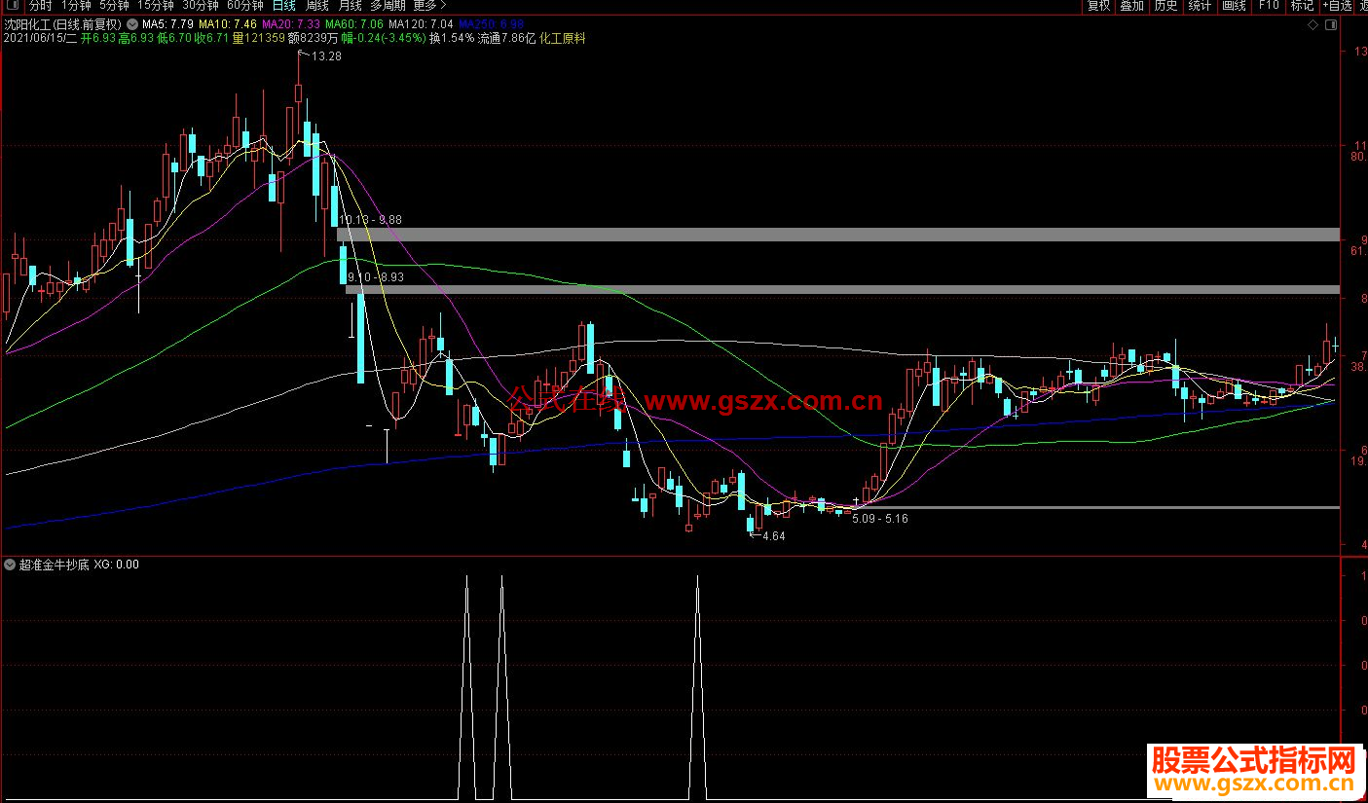
Task: Click the 9.10 - 8.93 gap bar
Action: coord(843,290)
